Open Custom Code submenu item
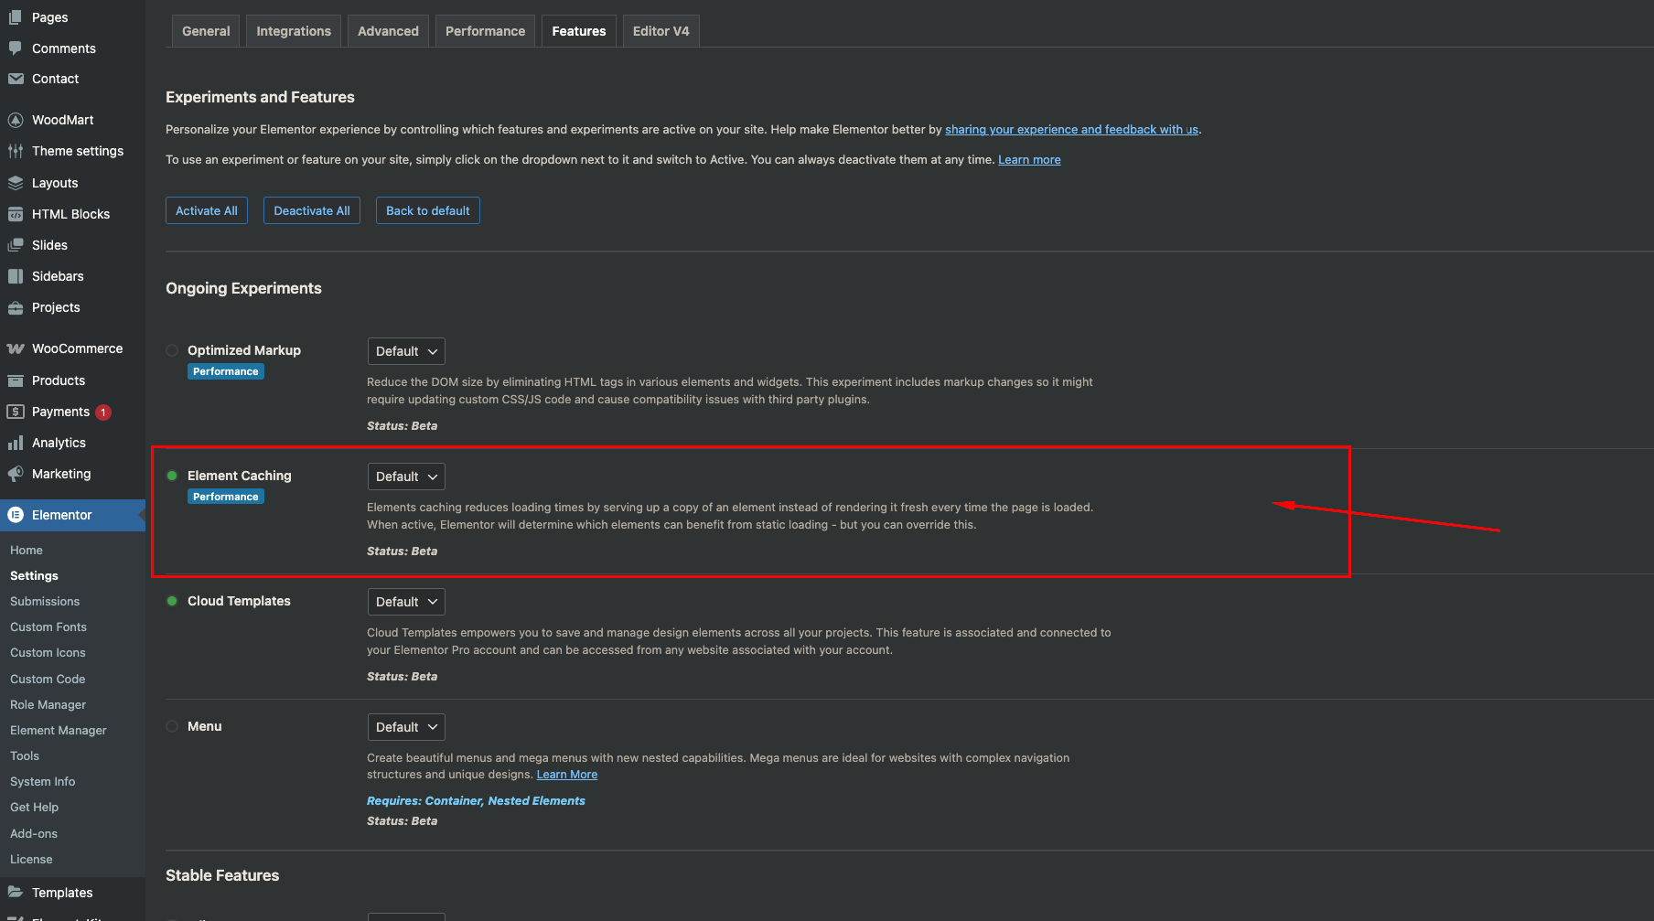Screen dimensions: 1654x921 48,679
